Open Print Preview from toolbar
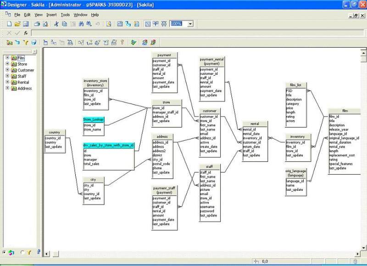The image size is (367, 266). pyautogui.click(x=45, y=24)
